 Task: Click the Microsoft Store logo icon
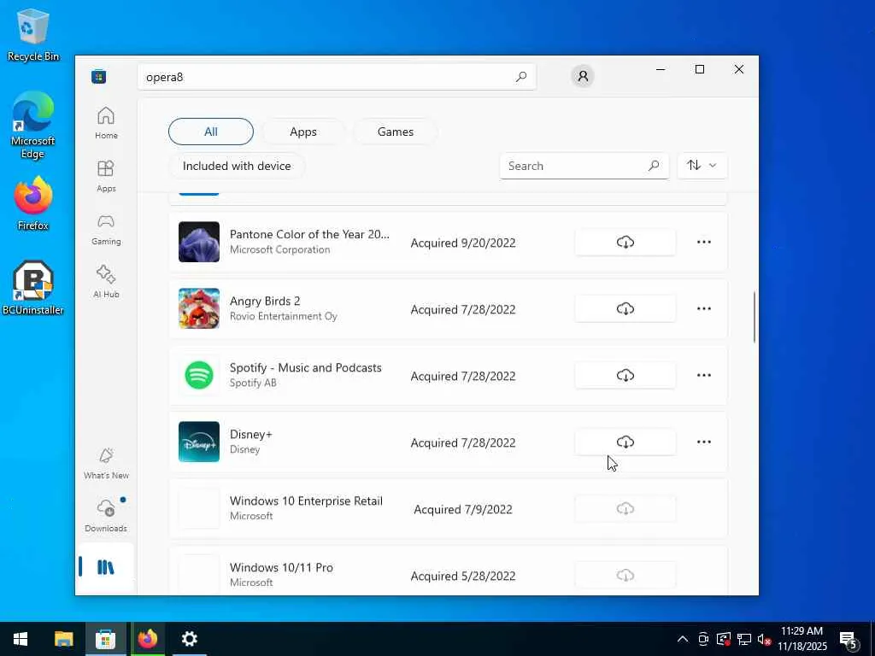[x=99, y=76]
